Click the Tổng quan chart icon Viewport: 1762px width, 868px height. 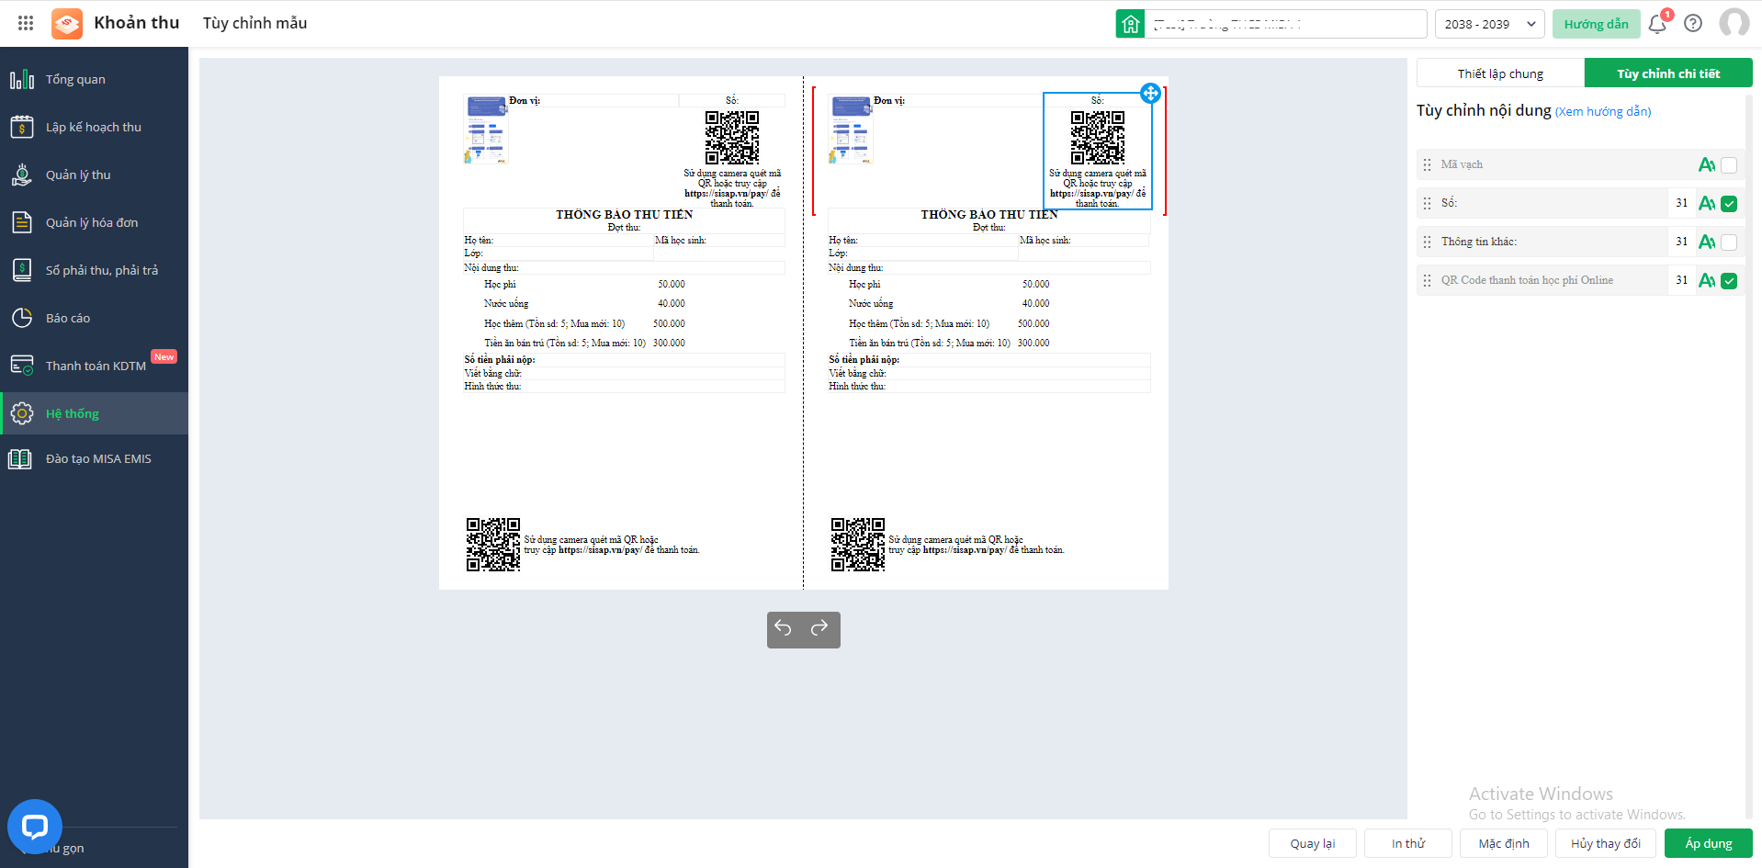pos(22,80)
